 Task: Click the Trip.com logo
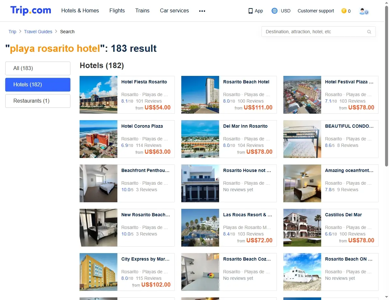31,10
